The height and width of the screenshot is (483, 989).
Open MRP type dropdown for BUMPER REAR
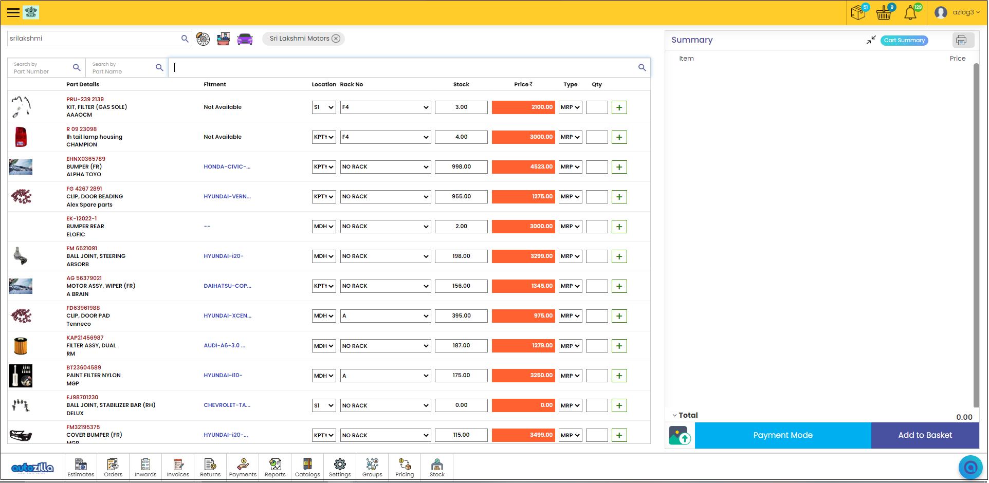click(x=570, y=227)
